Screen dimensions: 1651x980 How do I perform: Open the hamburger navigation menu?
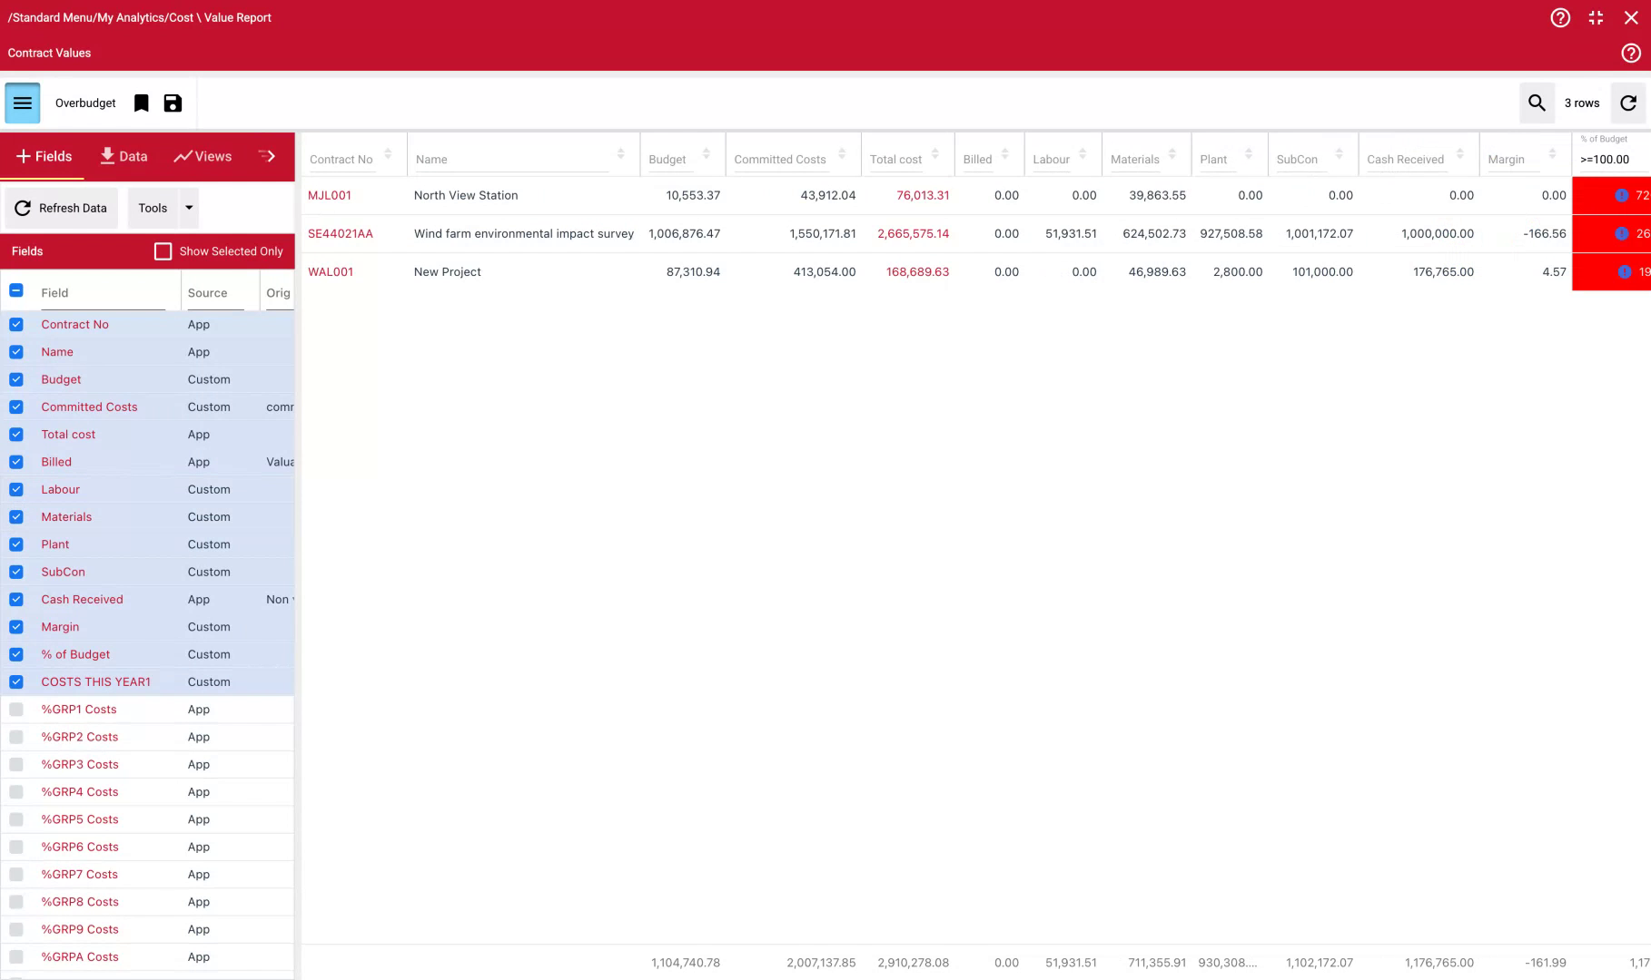(x=22, y=103)
